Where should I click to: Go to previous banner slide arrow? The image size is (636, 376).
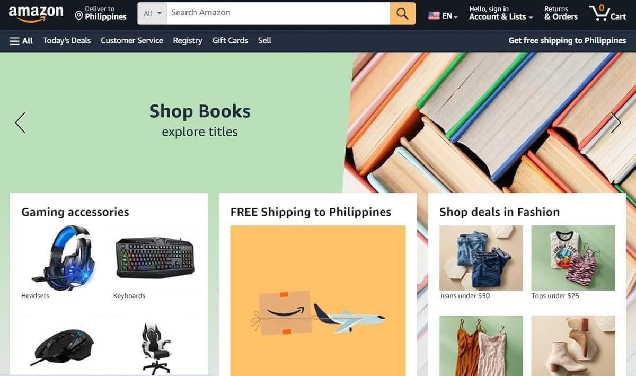[x=20, y=123]
